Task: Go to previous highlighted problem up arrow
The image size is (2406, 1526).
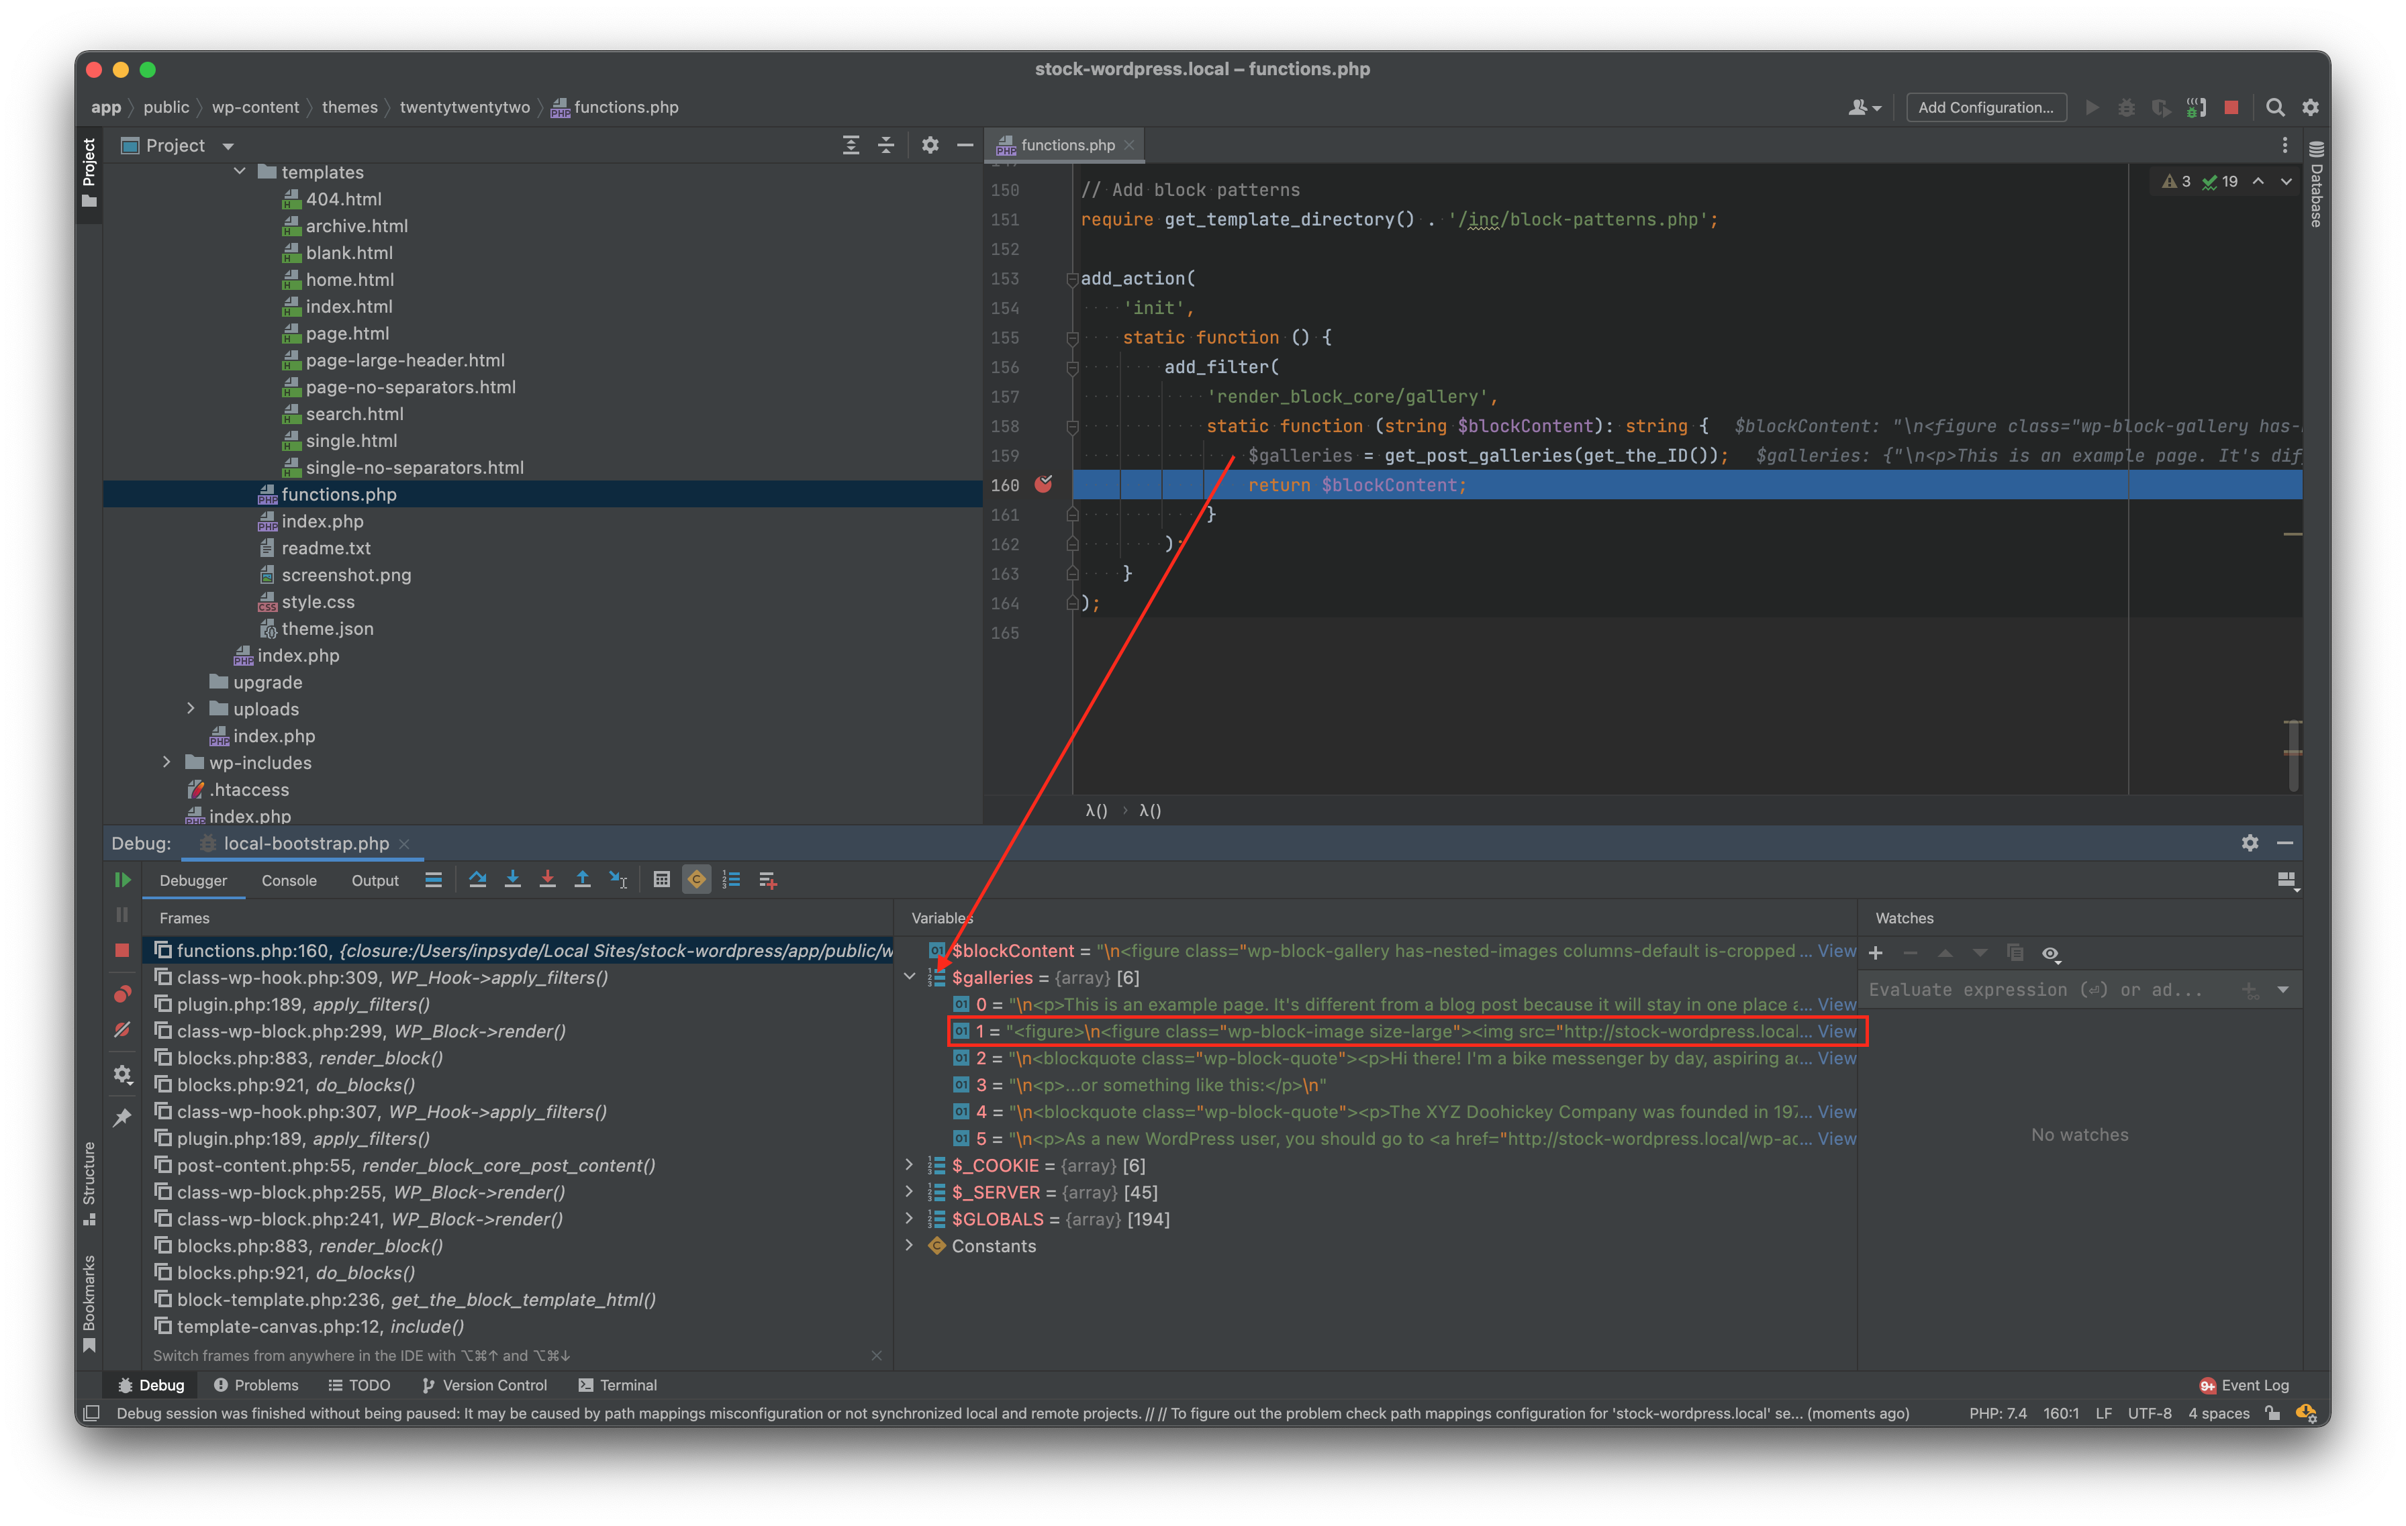Action: [2258, 182]
